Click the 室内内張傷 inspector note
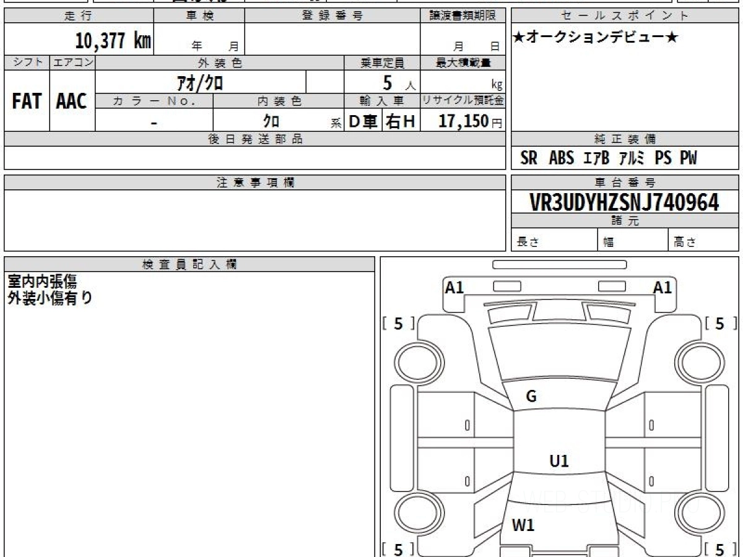The width and height of the screenshot is (743, 557). pyautogui.click(x=42, y=282)
